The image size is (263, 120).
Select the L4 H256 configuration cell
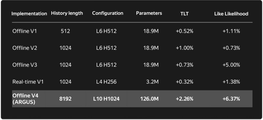click(106, 82)
